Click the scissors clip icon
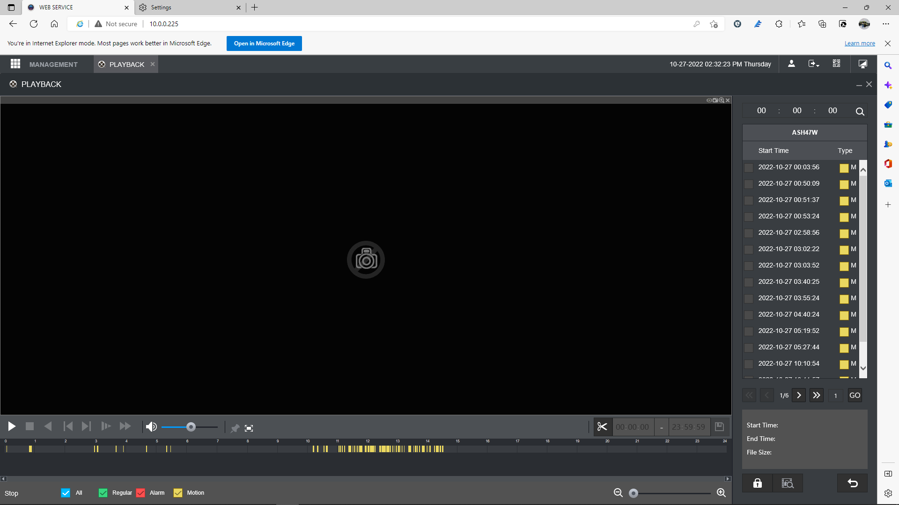The image size is (899, 505). coord(602,427)
